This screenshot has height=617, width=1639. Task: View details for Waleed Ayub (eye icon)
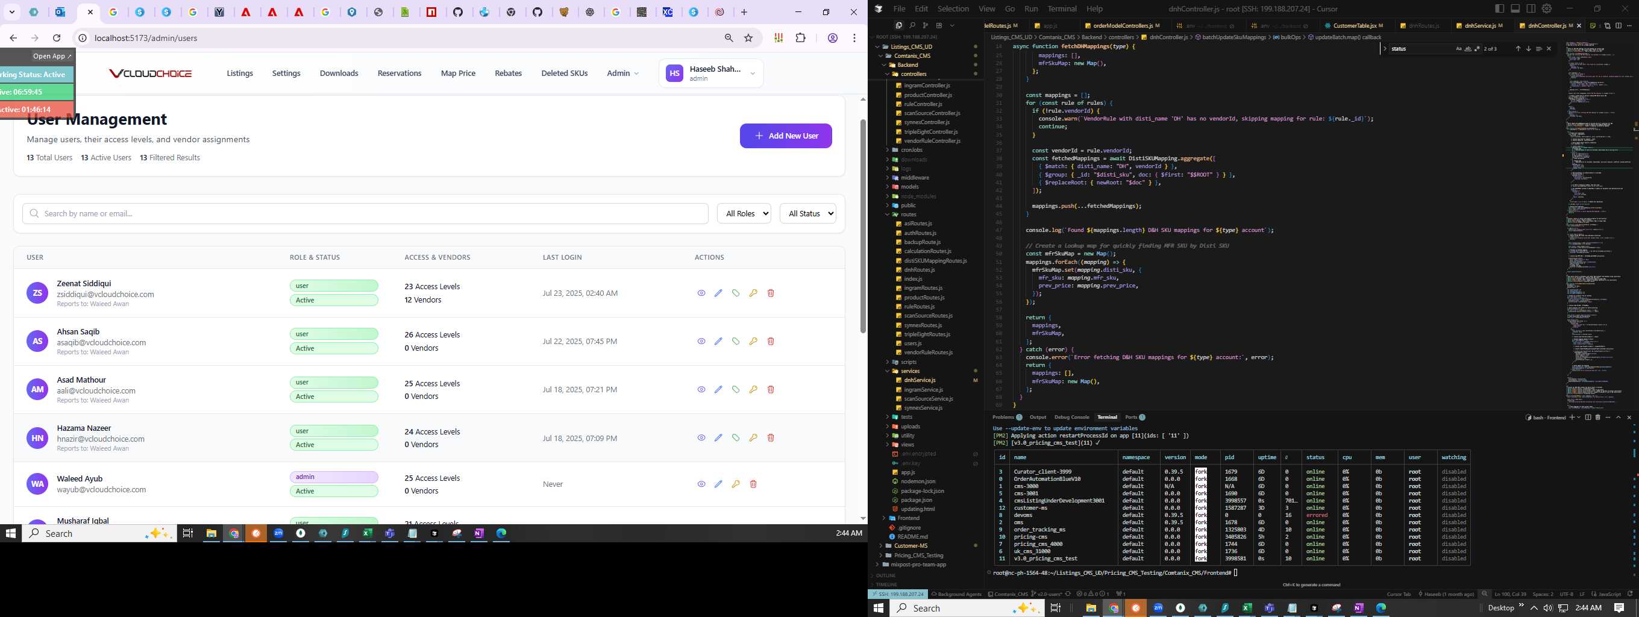[x=701, y=484]
